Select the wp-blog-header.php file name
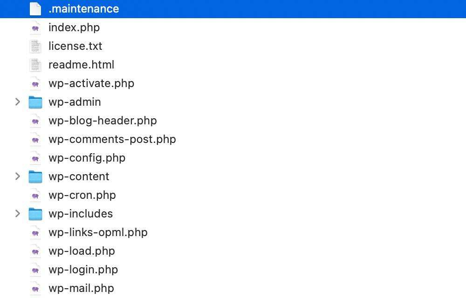 tap(103, 121)
